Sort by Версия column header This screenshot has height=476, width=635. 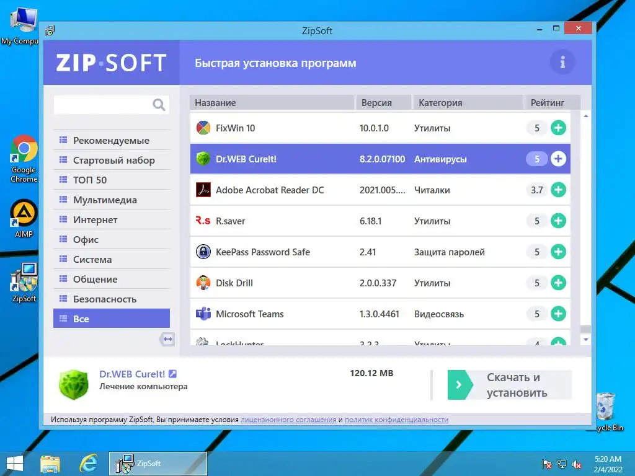(x=383, y=103)
